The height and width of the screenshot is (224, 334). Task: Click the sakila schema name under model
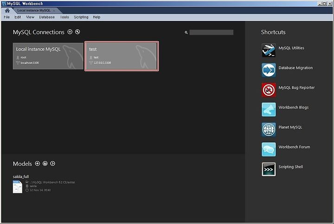click(x=33, y=186)
